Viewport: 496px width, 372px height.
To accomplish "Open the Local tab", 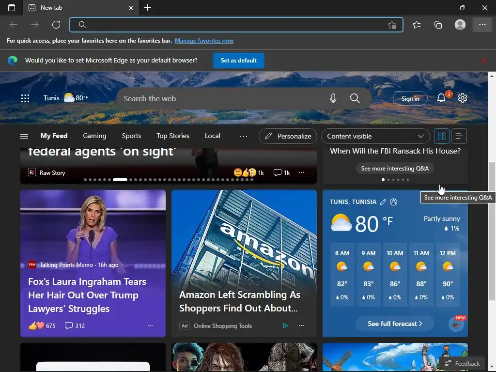I will tap(213, 136).
